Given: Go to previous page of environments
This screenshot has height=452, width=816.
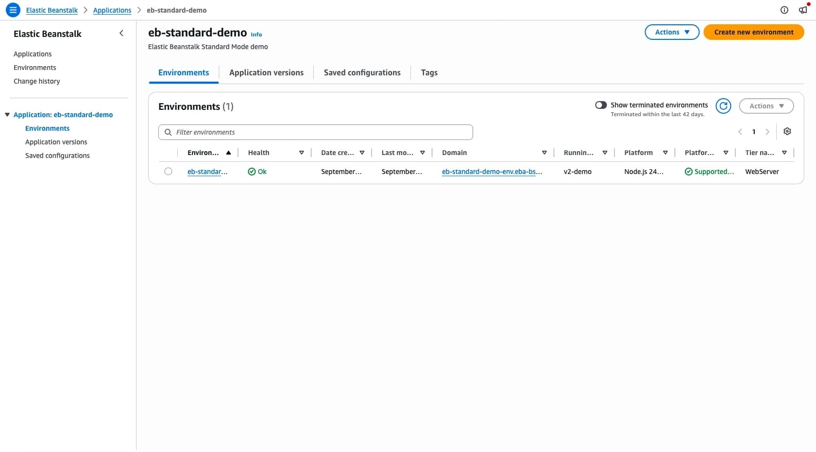Looking at the screenshot, I should (x=740, y=132).
